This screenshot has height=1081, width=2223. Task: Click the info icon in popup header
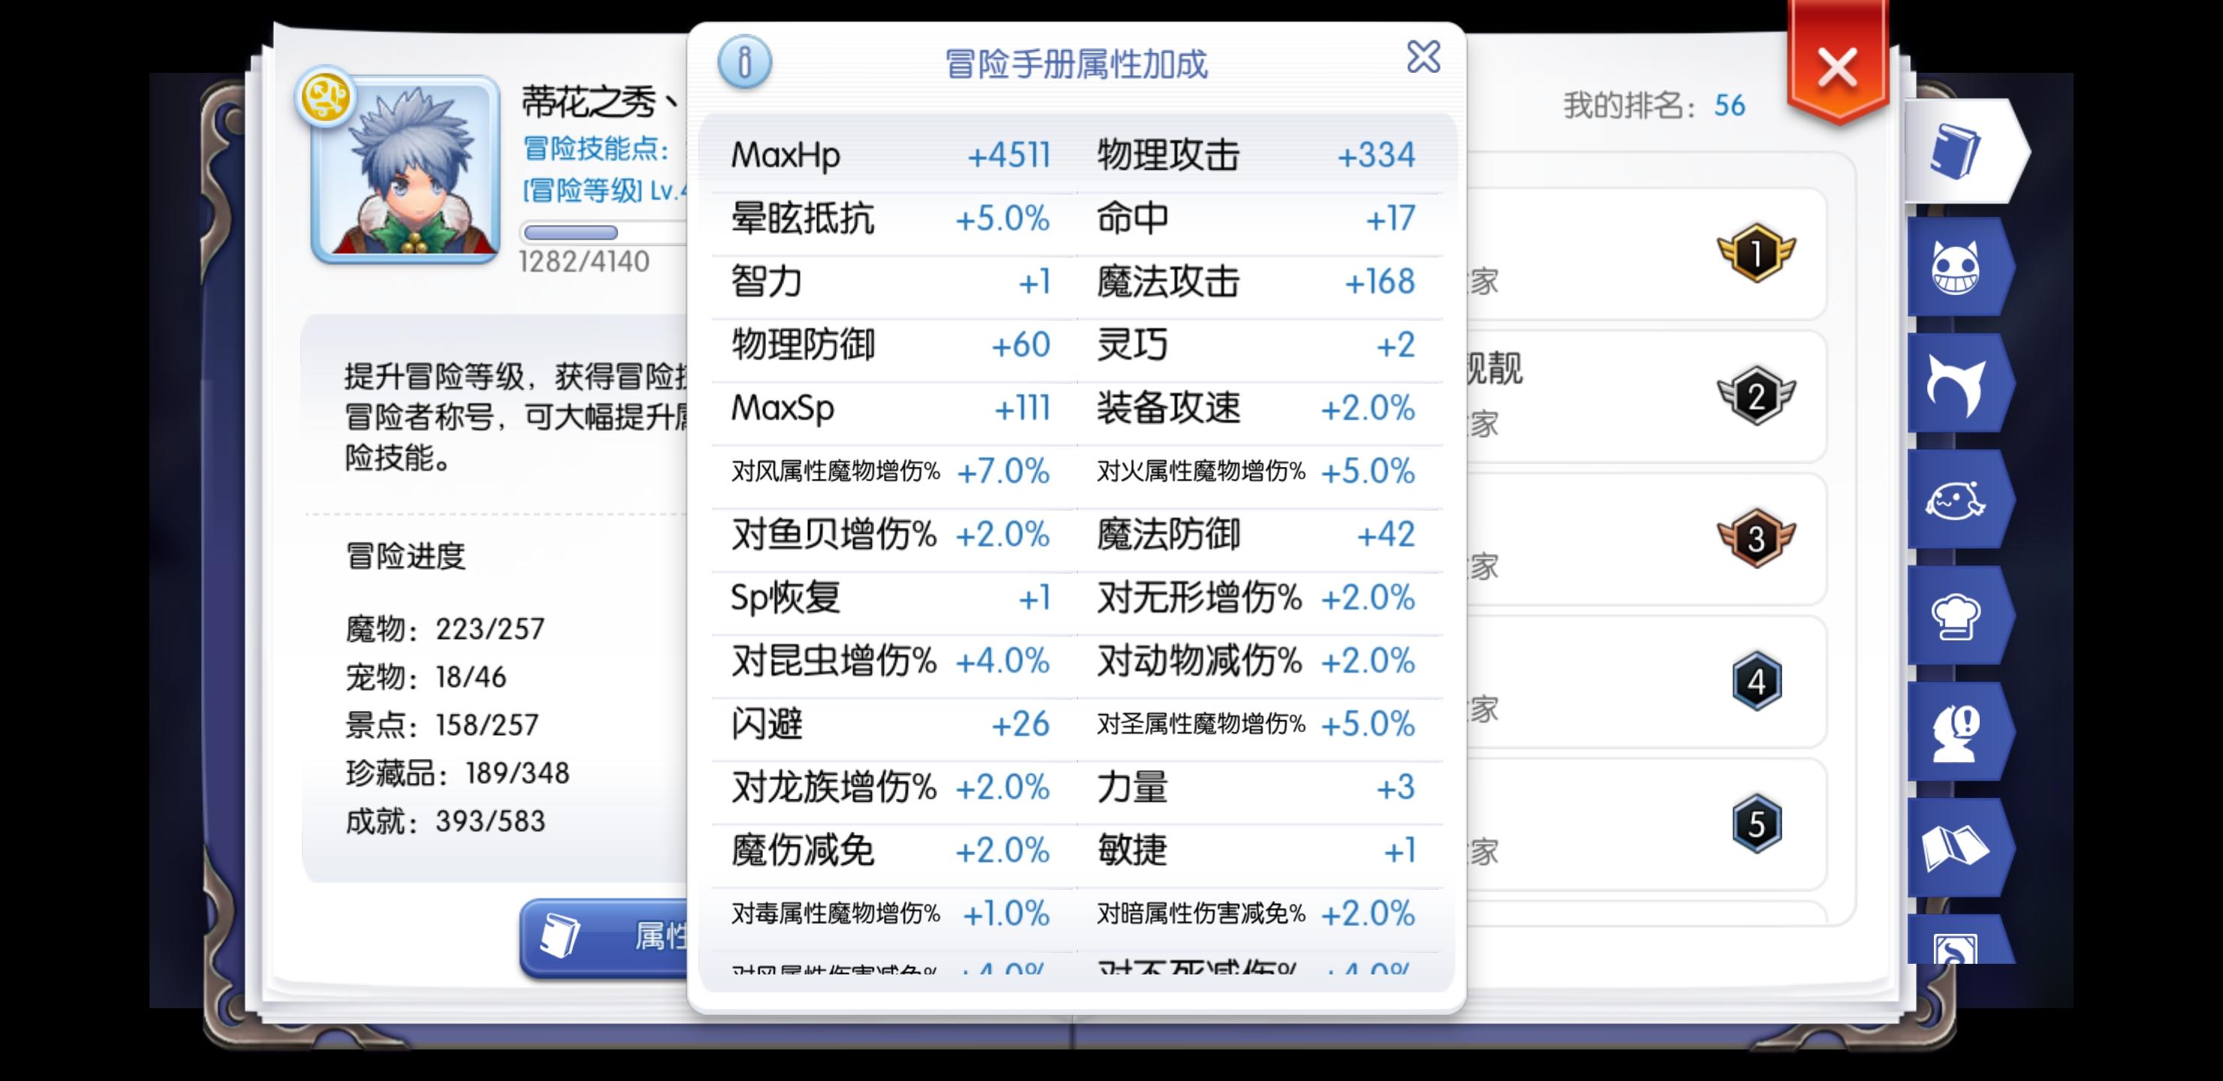(x=744, y=62)
